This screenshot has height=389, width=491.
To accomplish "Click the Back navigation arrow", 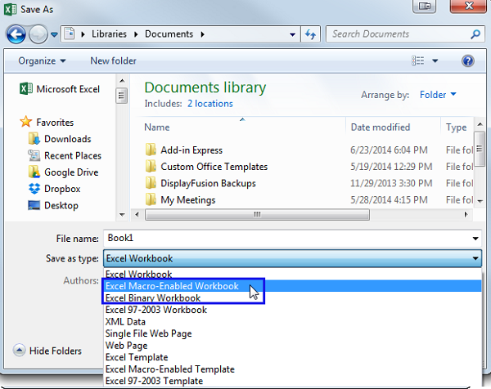I will point(17,34).
